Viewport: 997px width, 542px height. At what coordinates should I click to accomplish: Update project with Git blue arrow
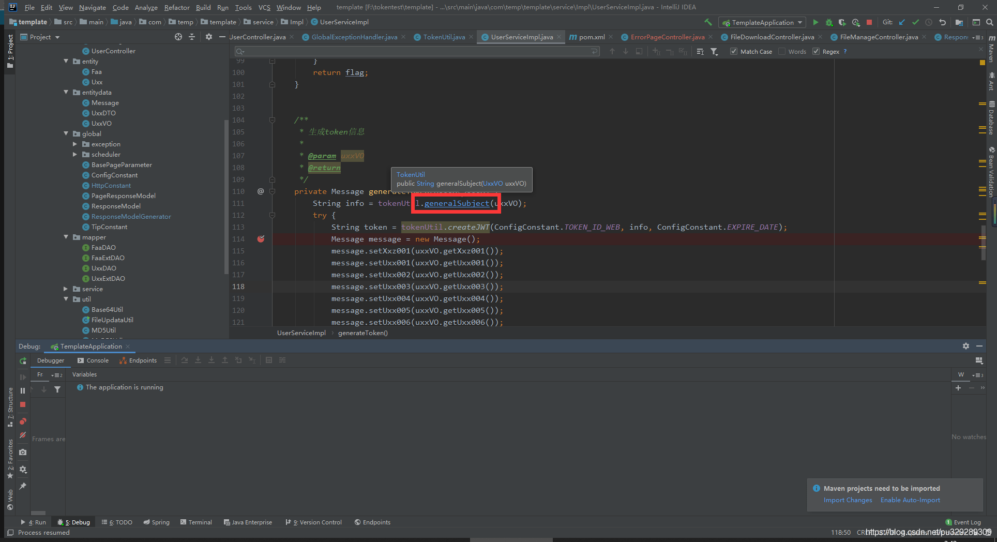(x=902, y=22)
